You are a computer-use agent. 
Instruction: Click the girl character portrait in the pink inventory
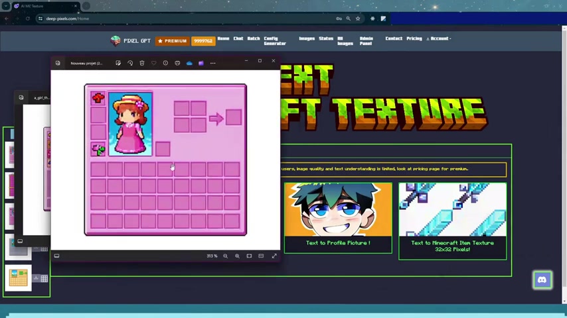pyautogui.click(x=131, y=124)
